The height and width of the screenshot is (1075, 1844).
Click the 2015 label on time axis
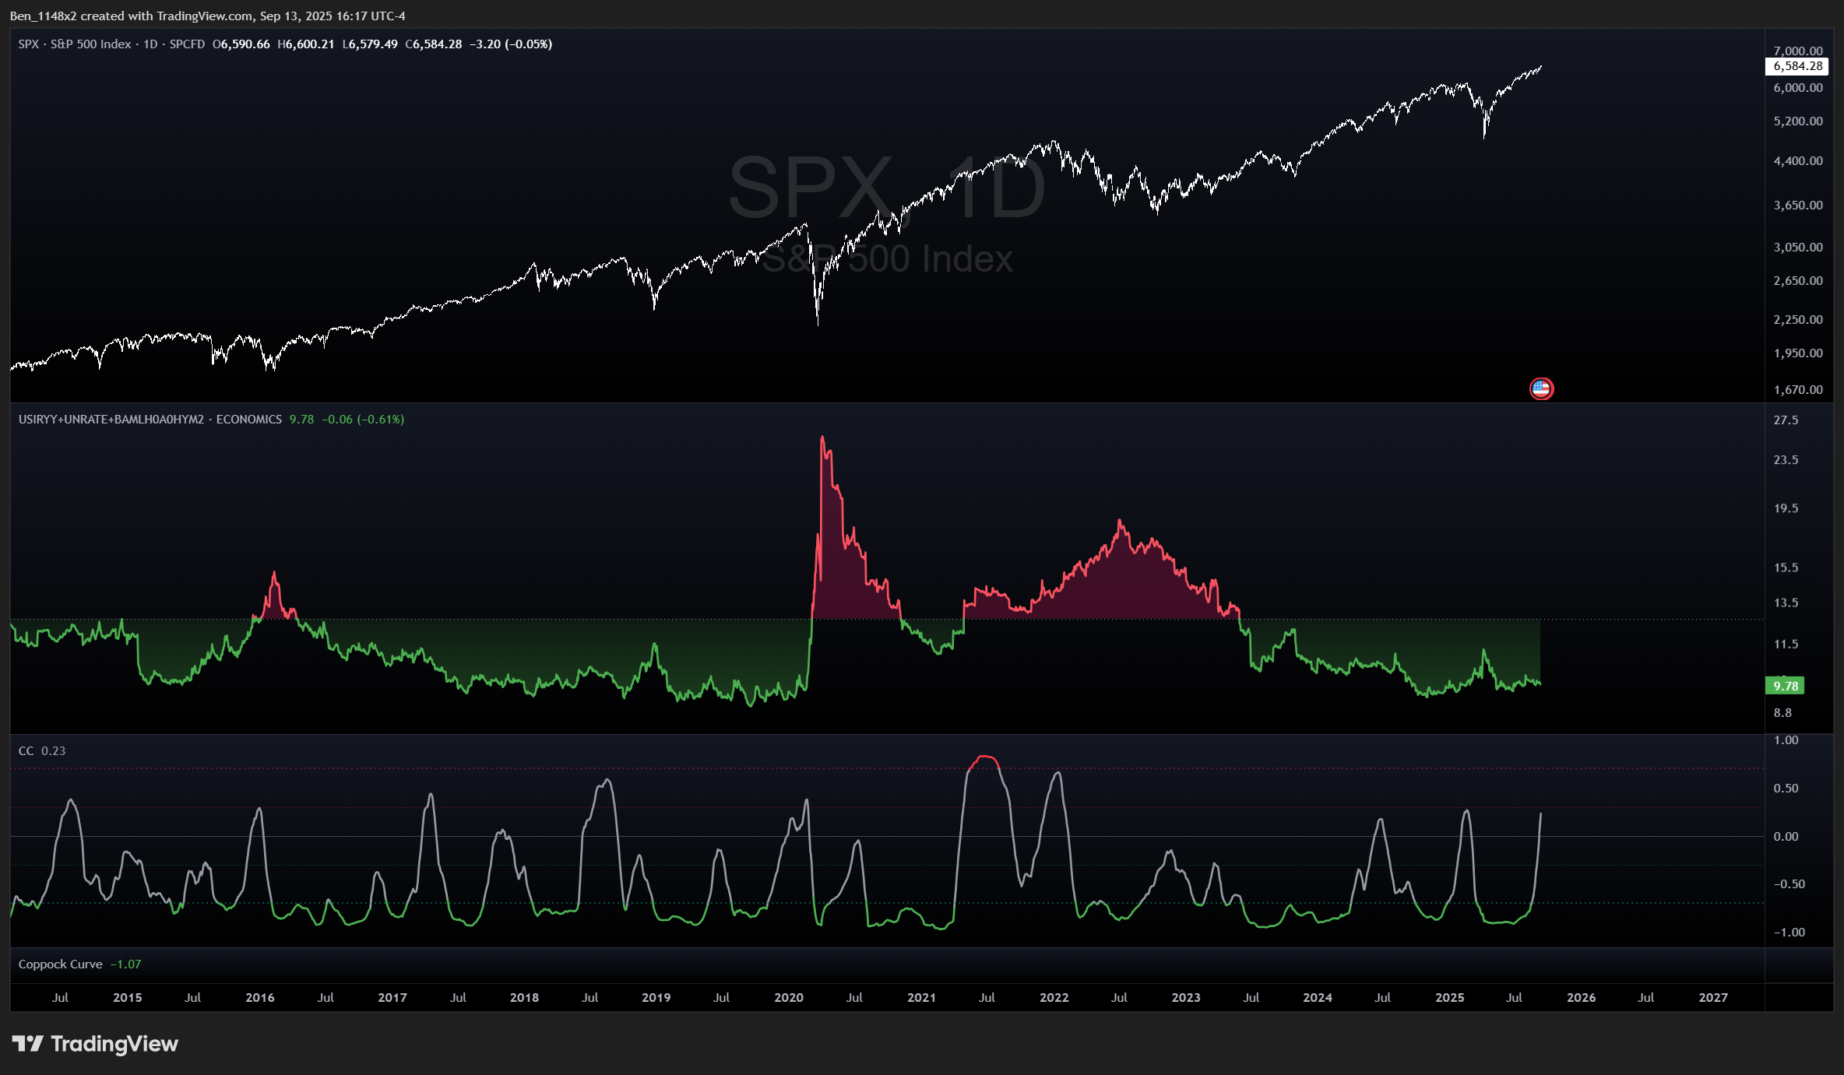127,998
